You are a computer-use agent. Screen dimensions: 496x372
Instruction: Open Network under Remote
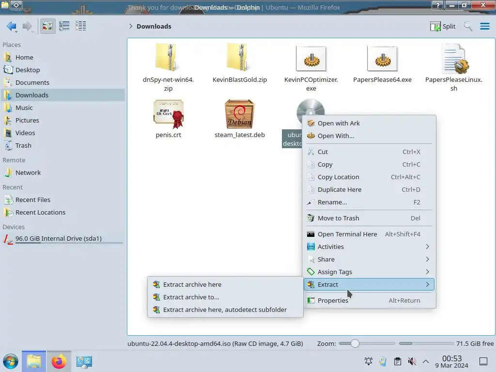coord(63,173)
